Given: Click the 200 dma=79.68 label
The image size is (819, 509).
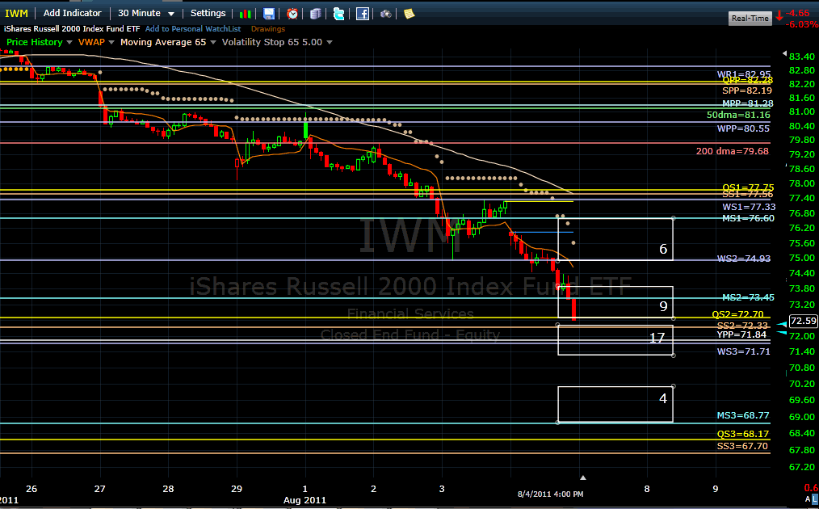Looking at the screenshot, I should click(x=733, y=151).
